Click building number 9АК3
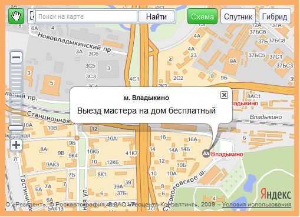This screenshot has height=217, width=300. pyautogui.click(x=52, y=165)
